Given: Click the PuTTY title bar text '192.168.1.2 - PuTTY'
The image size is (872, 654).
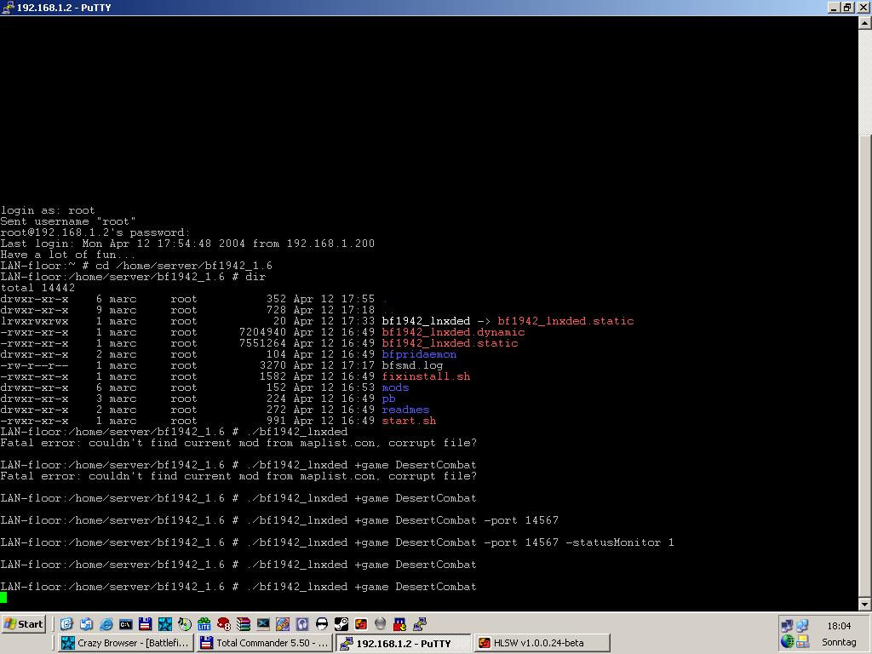Looking at the screenshot, I should 64,7.
